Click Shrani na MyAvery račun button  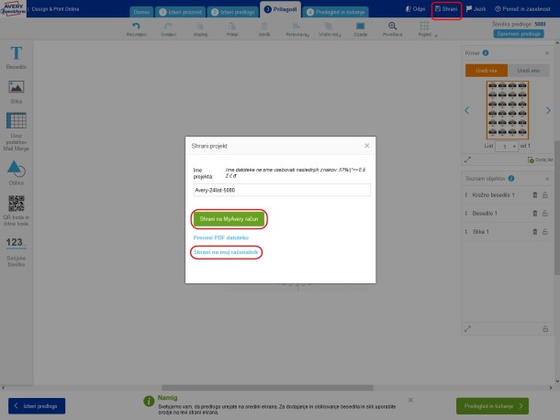[229, 219]
